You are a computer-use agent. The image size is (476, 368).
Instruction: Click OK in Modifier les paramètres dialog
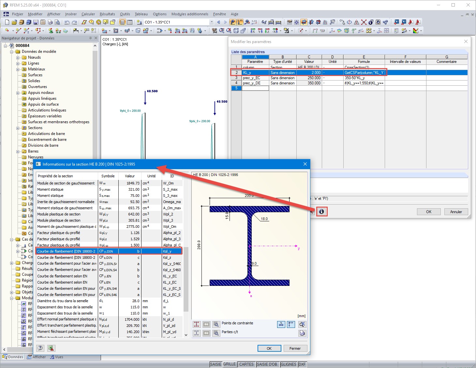[x=429, y=212]
